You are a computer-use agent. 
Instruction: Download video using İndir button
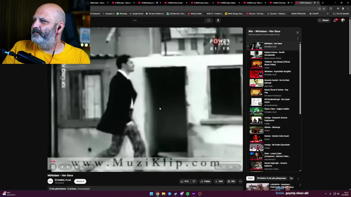point(219,181)
